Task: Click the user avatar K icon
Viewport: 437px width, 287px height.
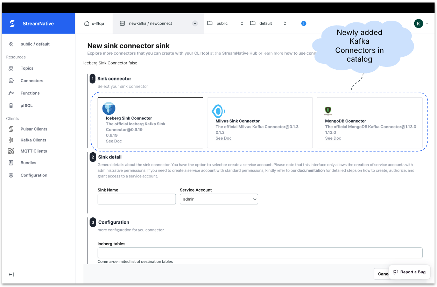Action: tap(418, 23)
